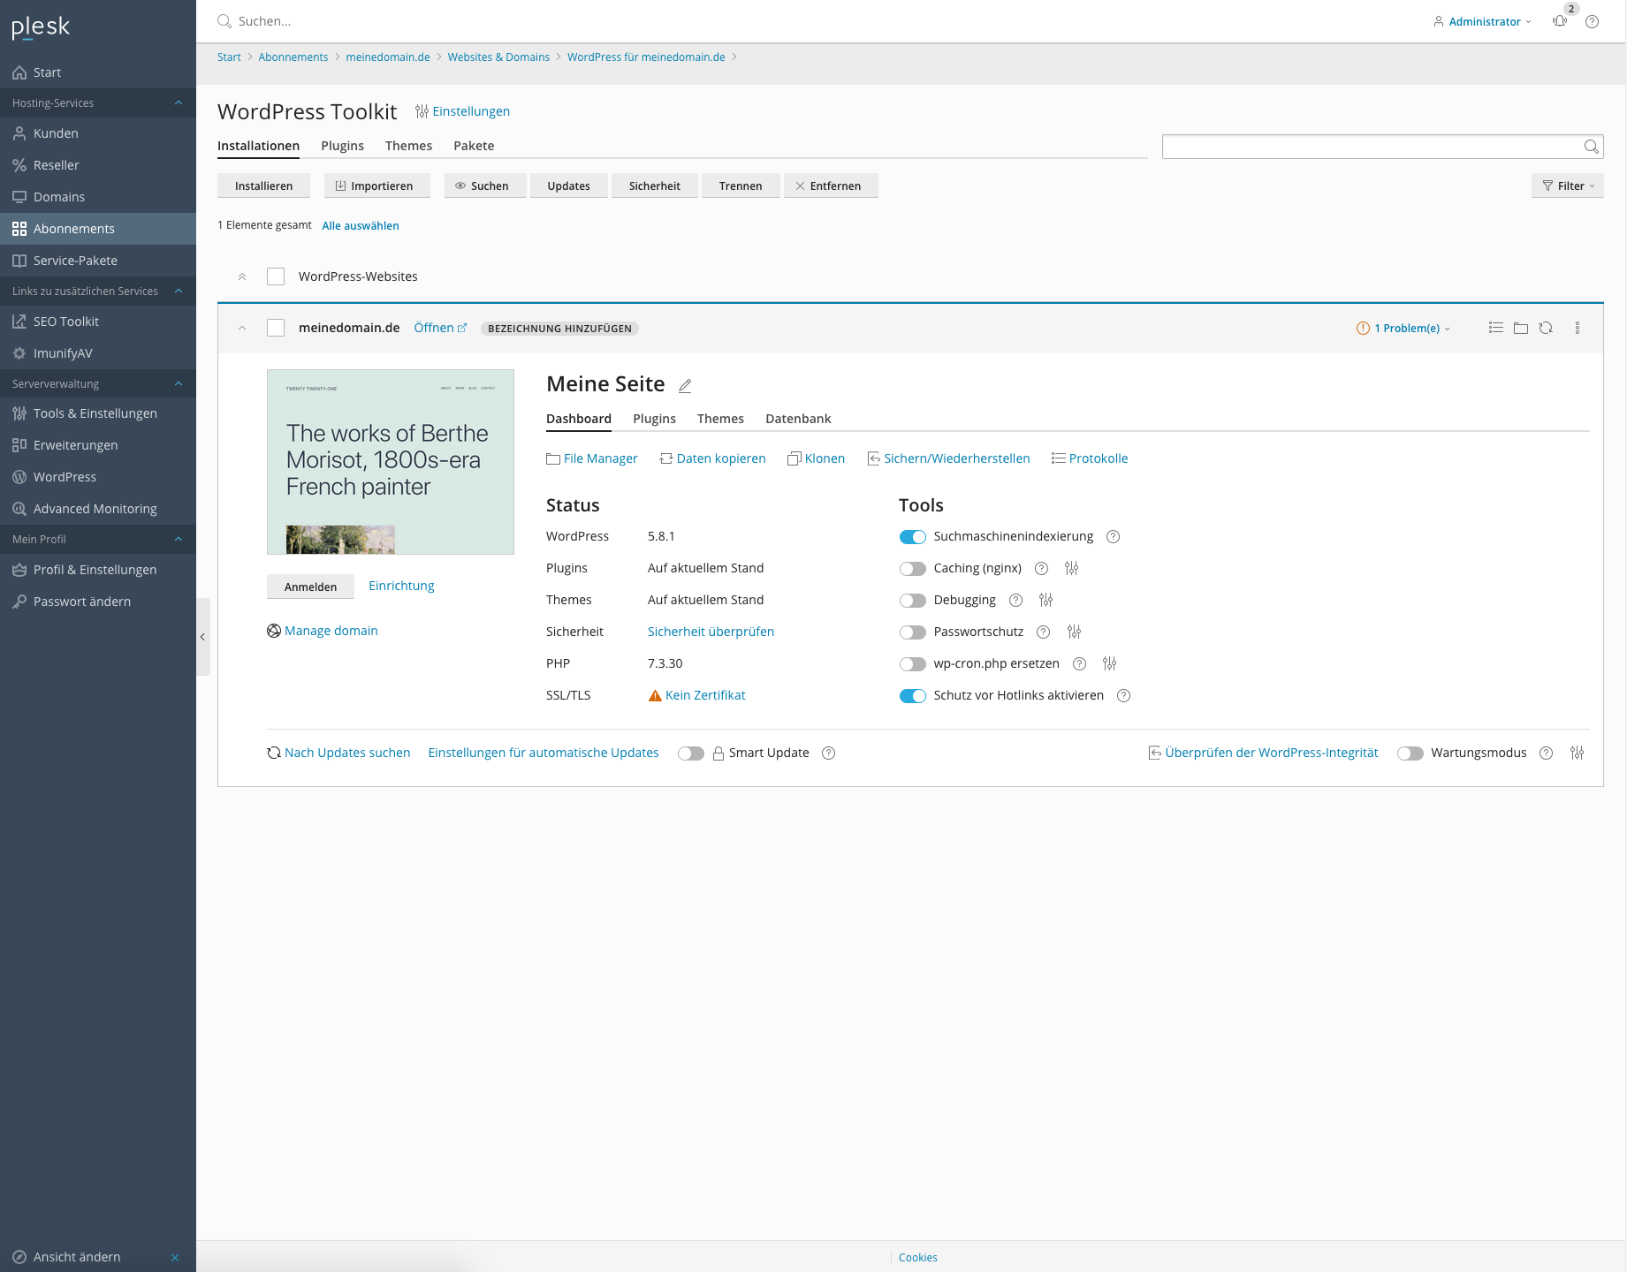Switch to the top-level Plugins tab
The width and height of the screenshot is (1627, 1272).
click(342, 146)
